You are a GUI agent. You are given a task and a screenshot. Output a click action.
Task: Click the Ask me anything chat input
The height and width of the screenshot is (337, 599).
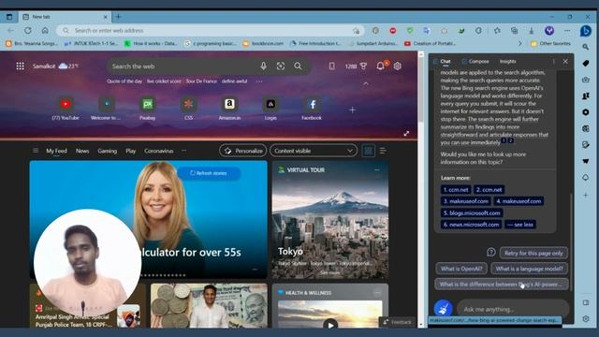tap(513, 309)
